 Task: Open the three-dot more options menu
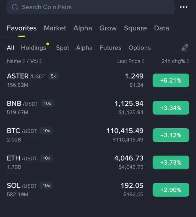click(x=184, y=7)
